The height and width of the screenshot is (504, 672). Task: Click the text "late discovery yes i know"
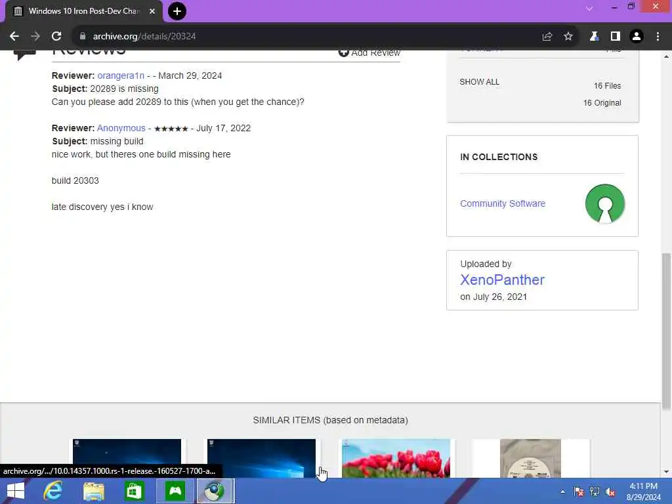point(102,207)
